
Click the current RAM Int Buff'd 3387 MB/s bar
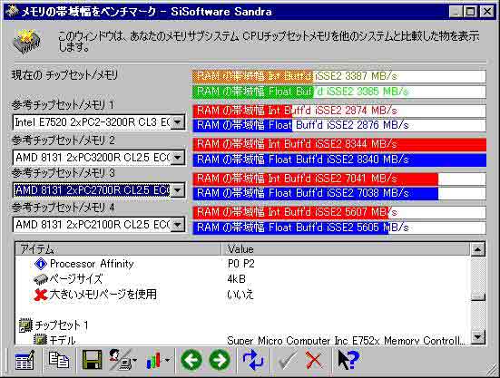[x=339, y=76]
